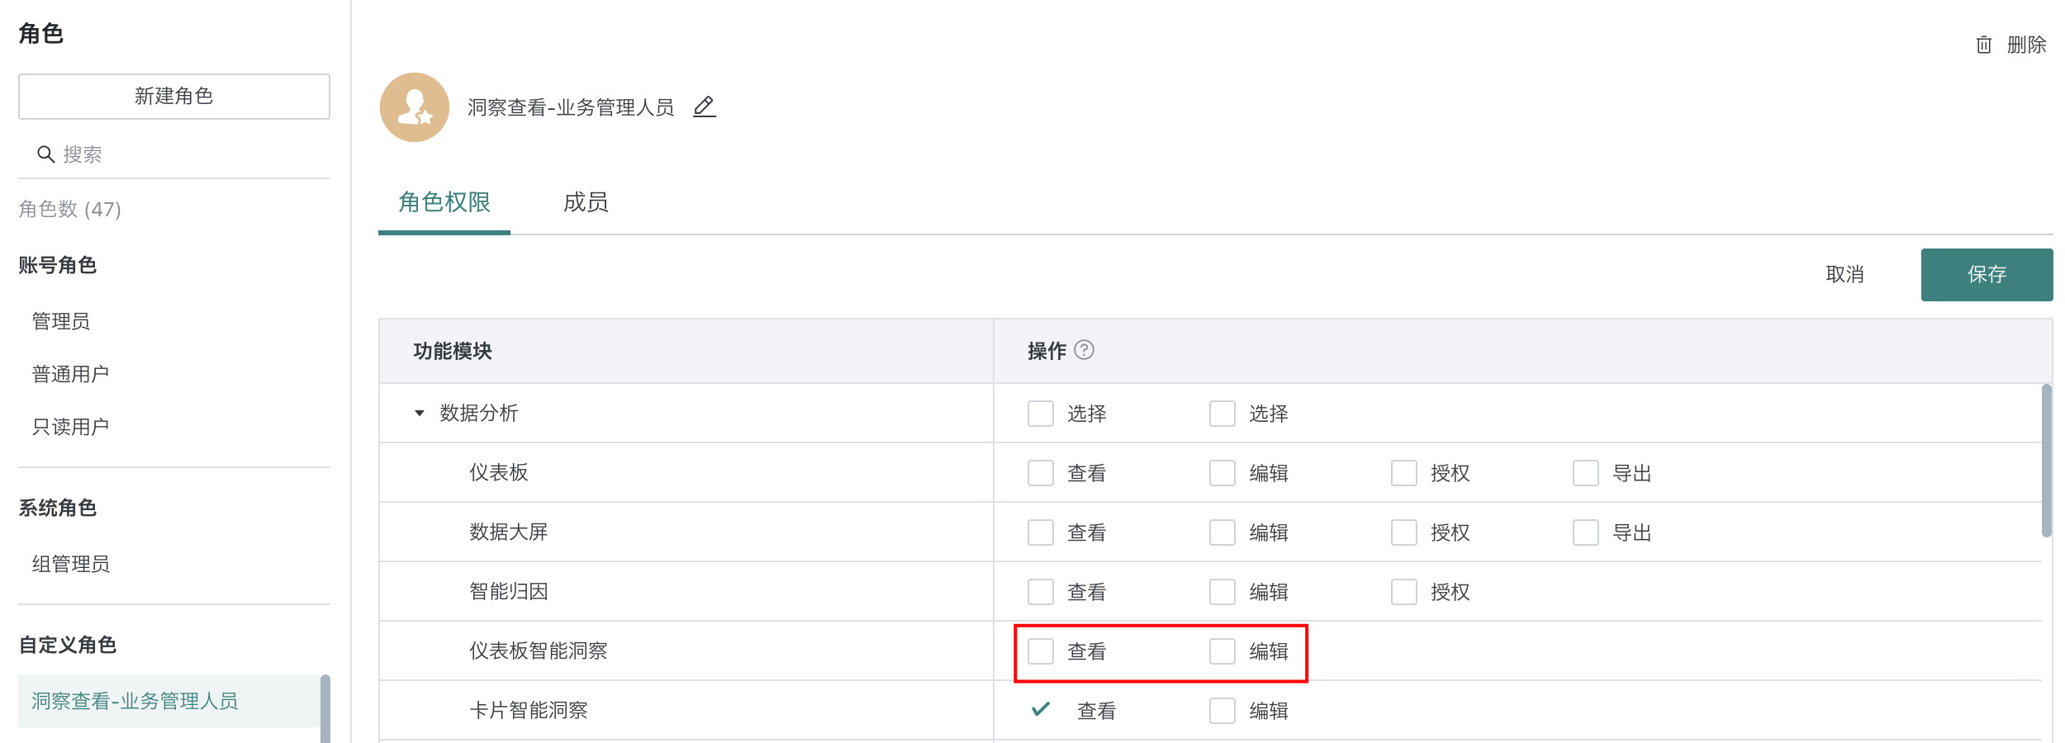Screen dimensions: 2065x743
Task: Click the 新建角色 button
Action: 174,97
